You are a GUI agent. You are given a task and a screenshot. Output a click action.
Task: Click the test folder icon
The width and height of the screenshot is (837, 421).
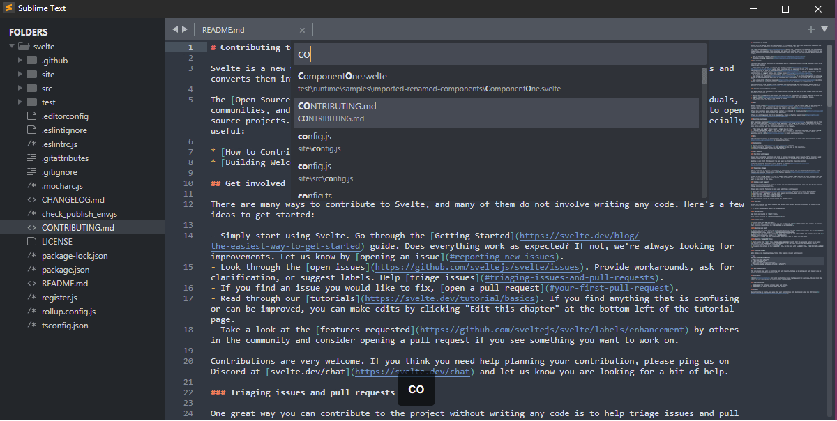point(32,102)
